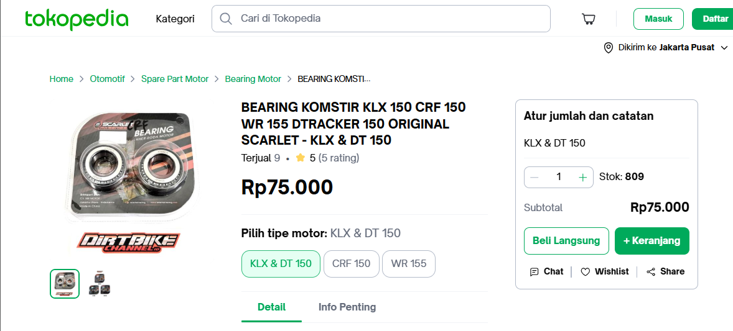
Task: Open the shopping cart icon
Action: tap(588, 19)
